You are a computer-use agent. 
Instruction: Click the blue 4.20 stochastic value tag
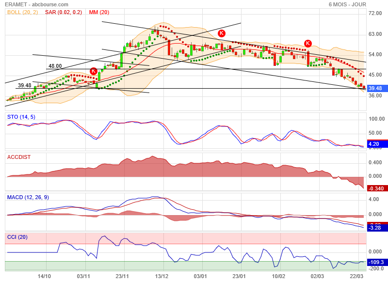[x=377, y=144]
